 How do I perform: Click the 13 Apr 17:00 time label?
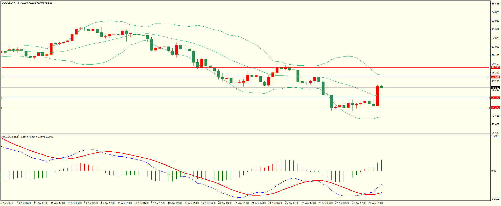(x=108, y=203)
